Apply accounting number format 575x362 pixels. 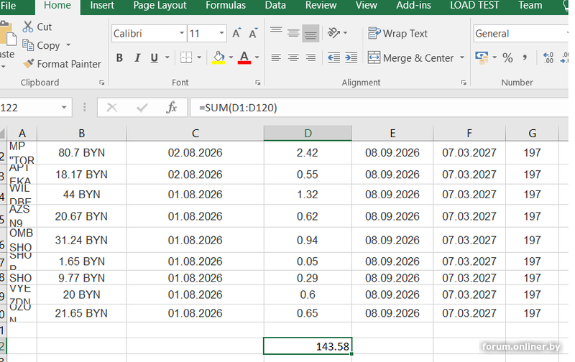482,57
